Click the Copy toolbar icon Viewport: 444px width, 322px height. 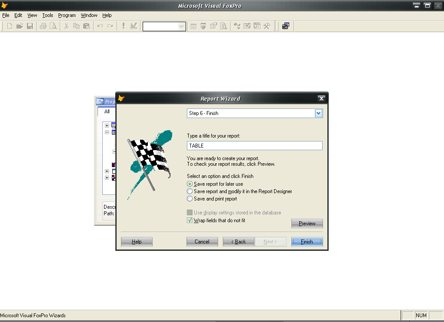pyautogui.click(x=76, y=26)
